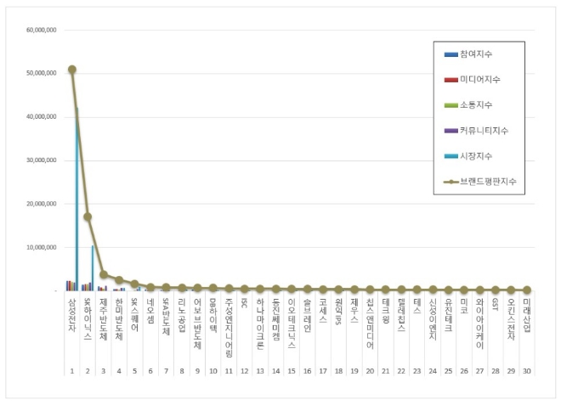Click the cyan 시장지수 legend swatch
This screenshot has height=405, width=561.
click(450, 156)
